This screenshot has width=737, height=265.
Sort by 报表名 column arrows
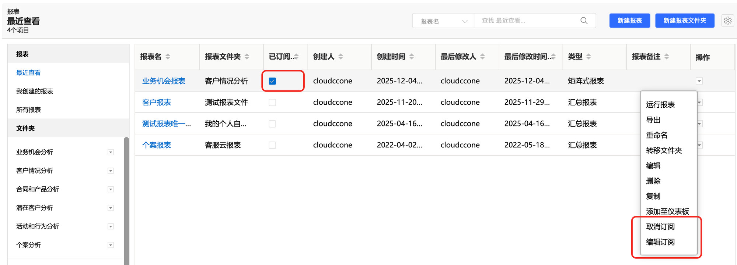[168, 57]
